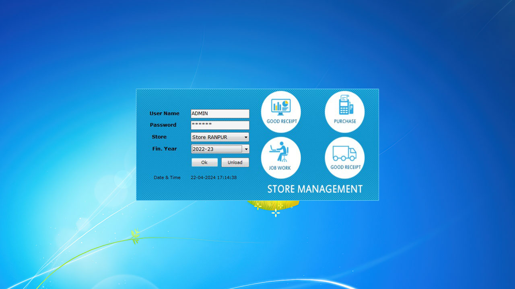Image resolution: width=515 pixels, height=289 pixels.
Task: Click the STORE MANAGEMENT title text
Action: [x=315, y=189]
